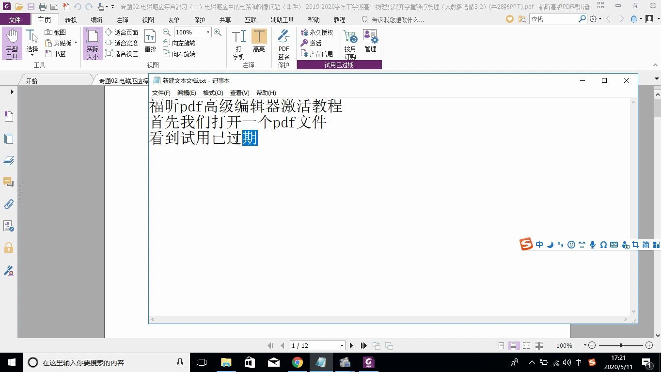Image resolution: width=661 pixels, height=372 pixels.
Task: Go to previous page in the bottom bar
Action: click(x=283, y=345)
